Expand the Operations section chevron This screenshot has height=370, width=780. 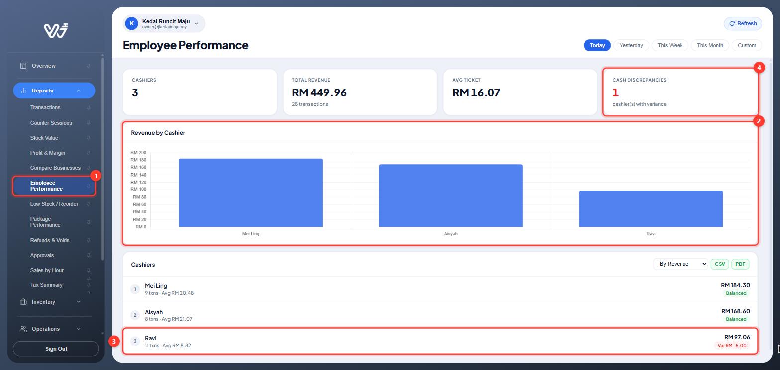79,329
